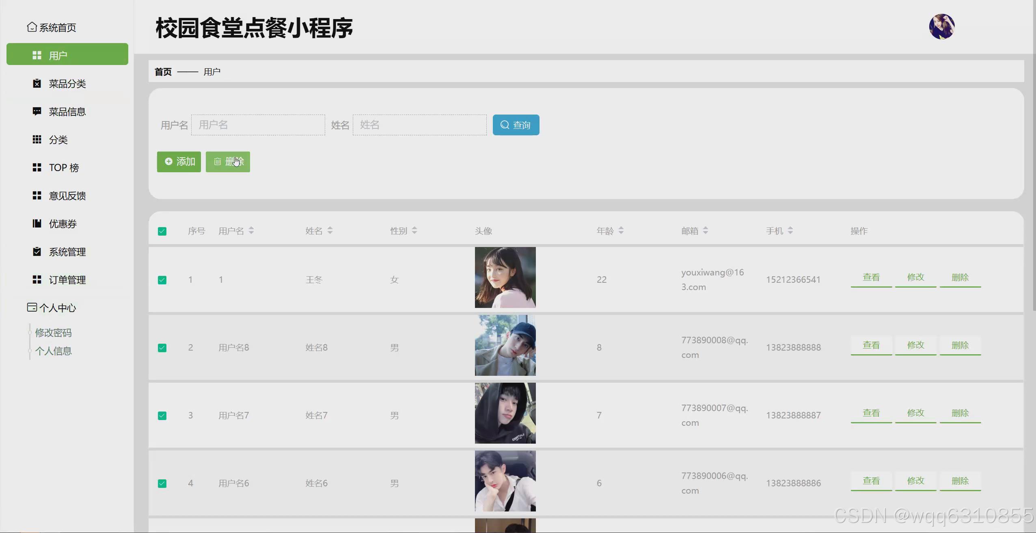Click the icon beside 订单管理
The image size is (1036, 533).
click(x=37, y=279)
